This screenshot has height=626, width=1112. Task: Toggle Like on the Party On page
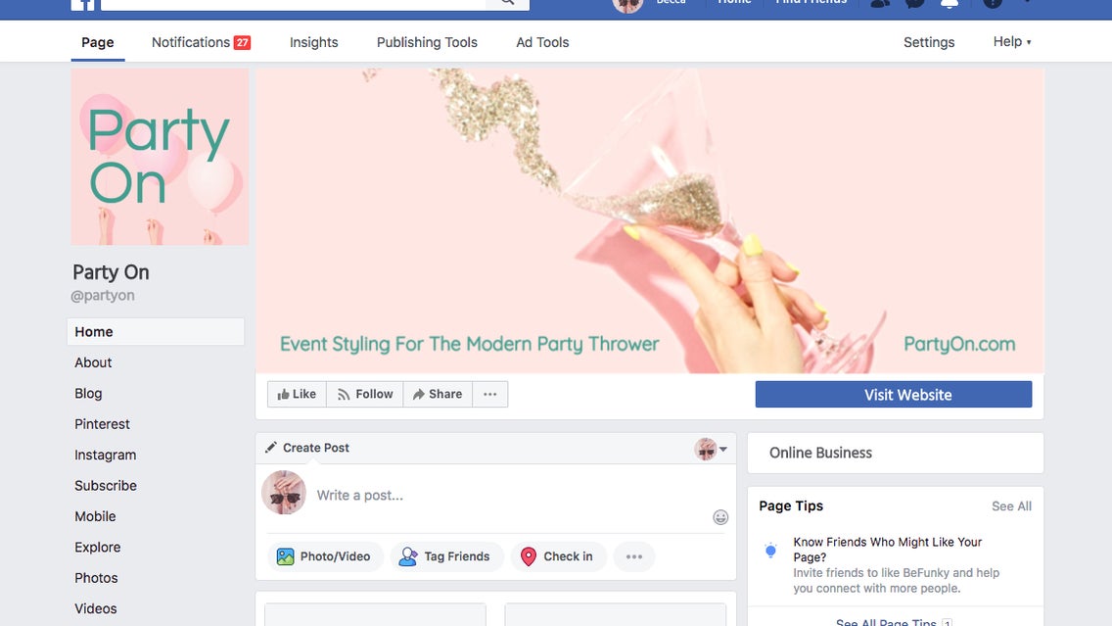point(297,394)
